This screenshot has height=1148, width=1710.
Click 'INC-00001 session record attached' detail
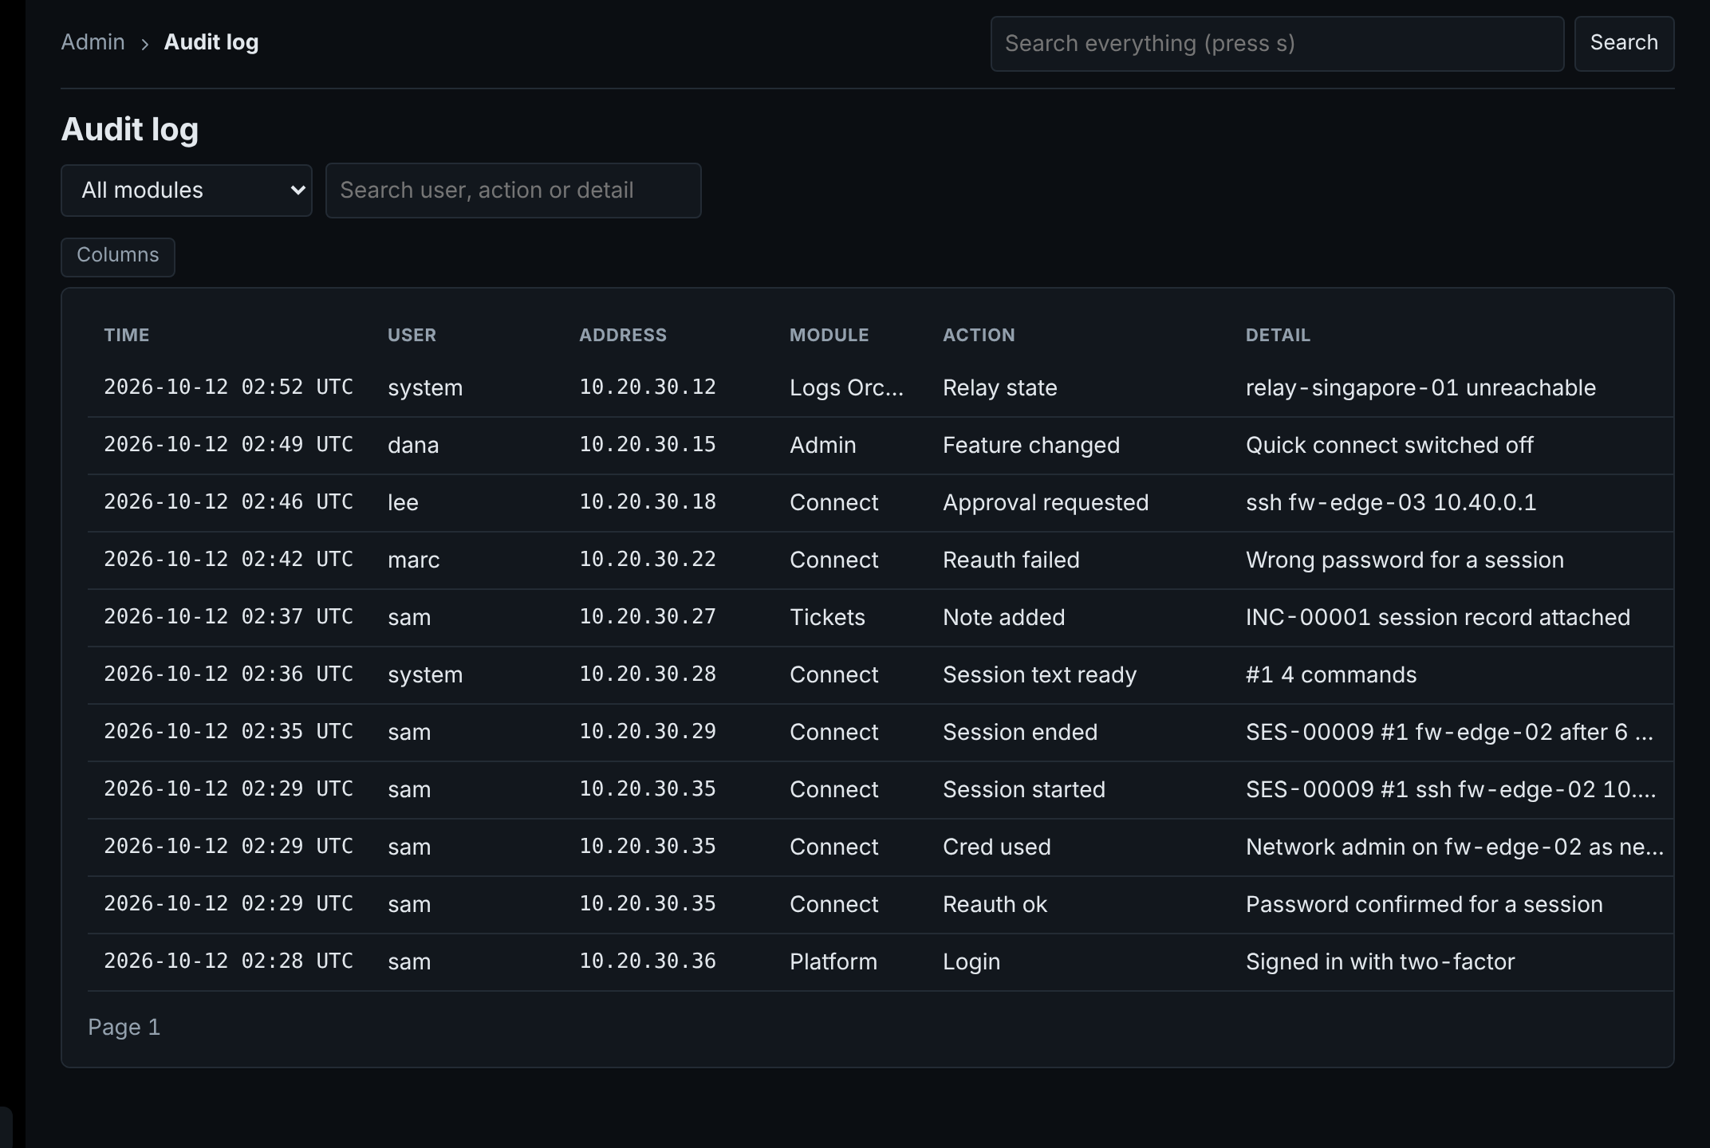pyautogui.click(x=1438, y=617)
